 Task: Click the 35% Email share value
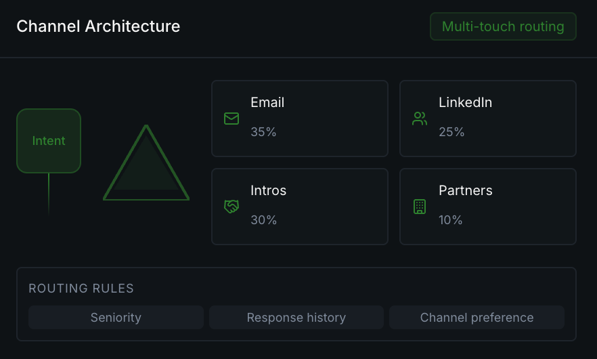[263, 132]
